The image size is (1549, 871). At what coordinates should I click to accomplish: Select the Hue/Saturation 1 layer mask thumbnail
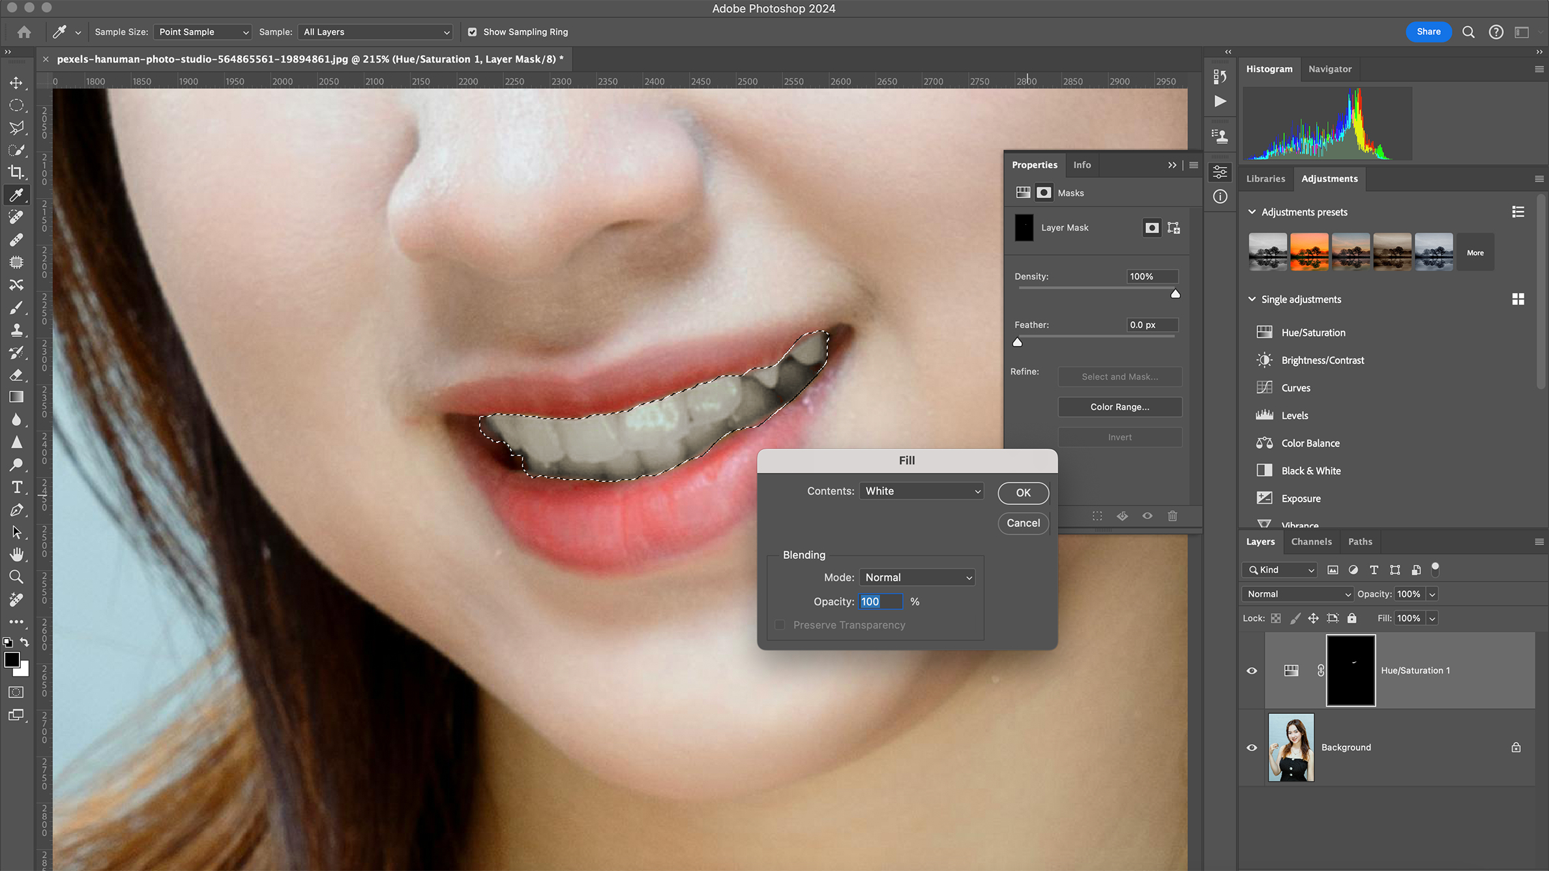pos(1350,670)
